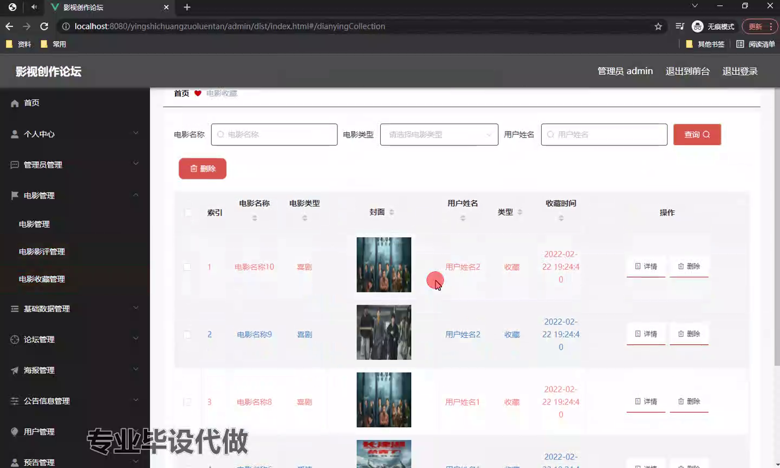Bookmark this page with the star icon
780x468 pixels.
658,26
